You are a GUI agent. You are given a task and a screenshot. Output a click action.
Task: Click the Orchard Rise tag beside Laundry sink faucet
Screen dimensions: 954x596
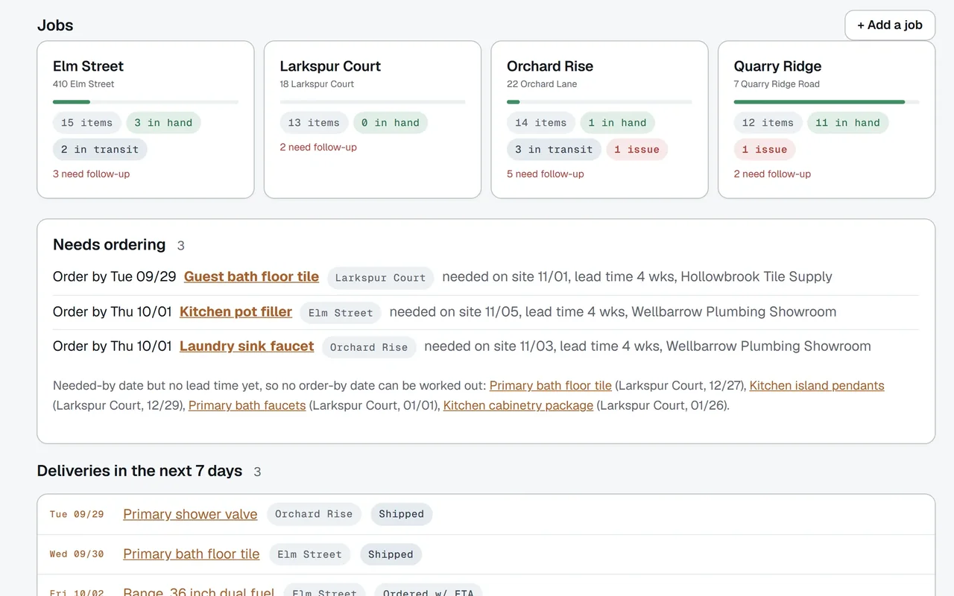tap(369, 347)
